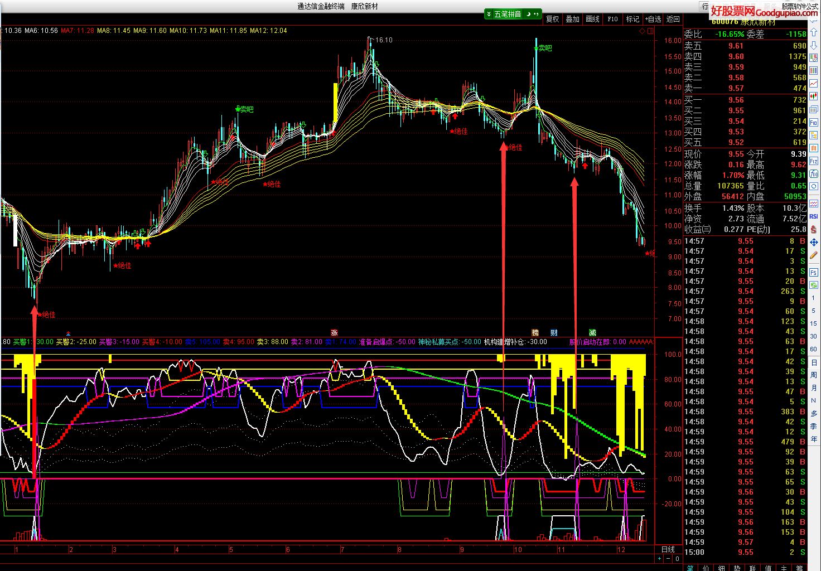Select the 多 multi-period tab
Image resolution: width=821 pixels, height=571 pixels.
click(x=813, y=413)
